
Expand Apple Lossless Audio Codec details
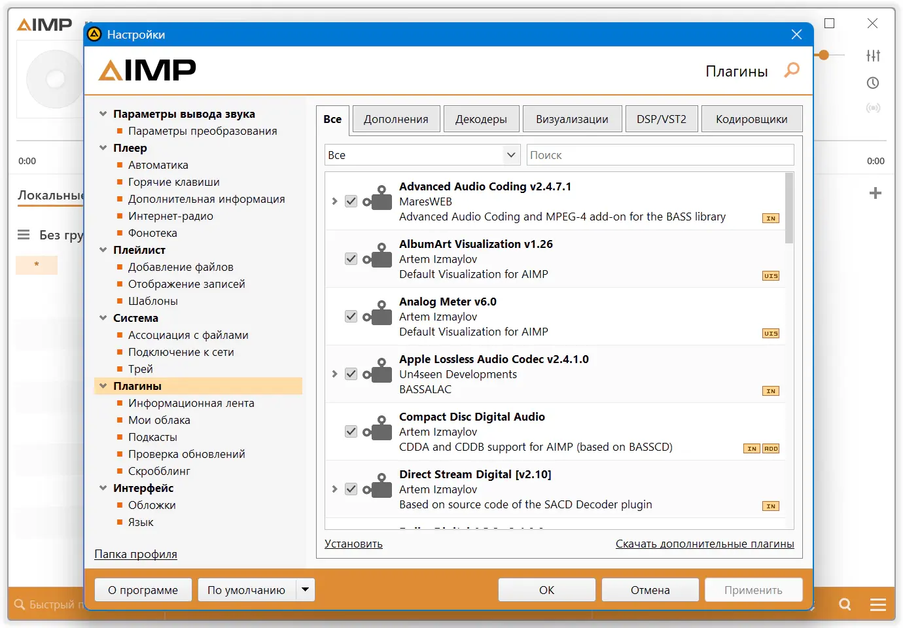(x=334, y=374)
